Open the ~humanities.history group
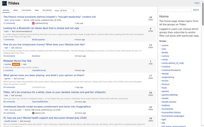This screenshot has width=204, height=127. pyautogui.click(x=171, y=113)
